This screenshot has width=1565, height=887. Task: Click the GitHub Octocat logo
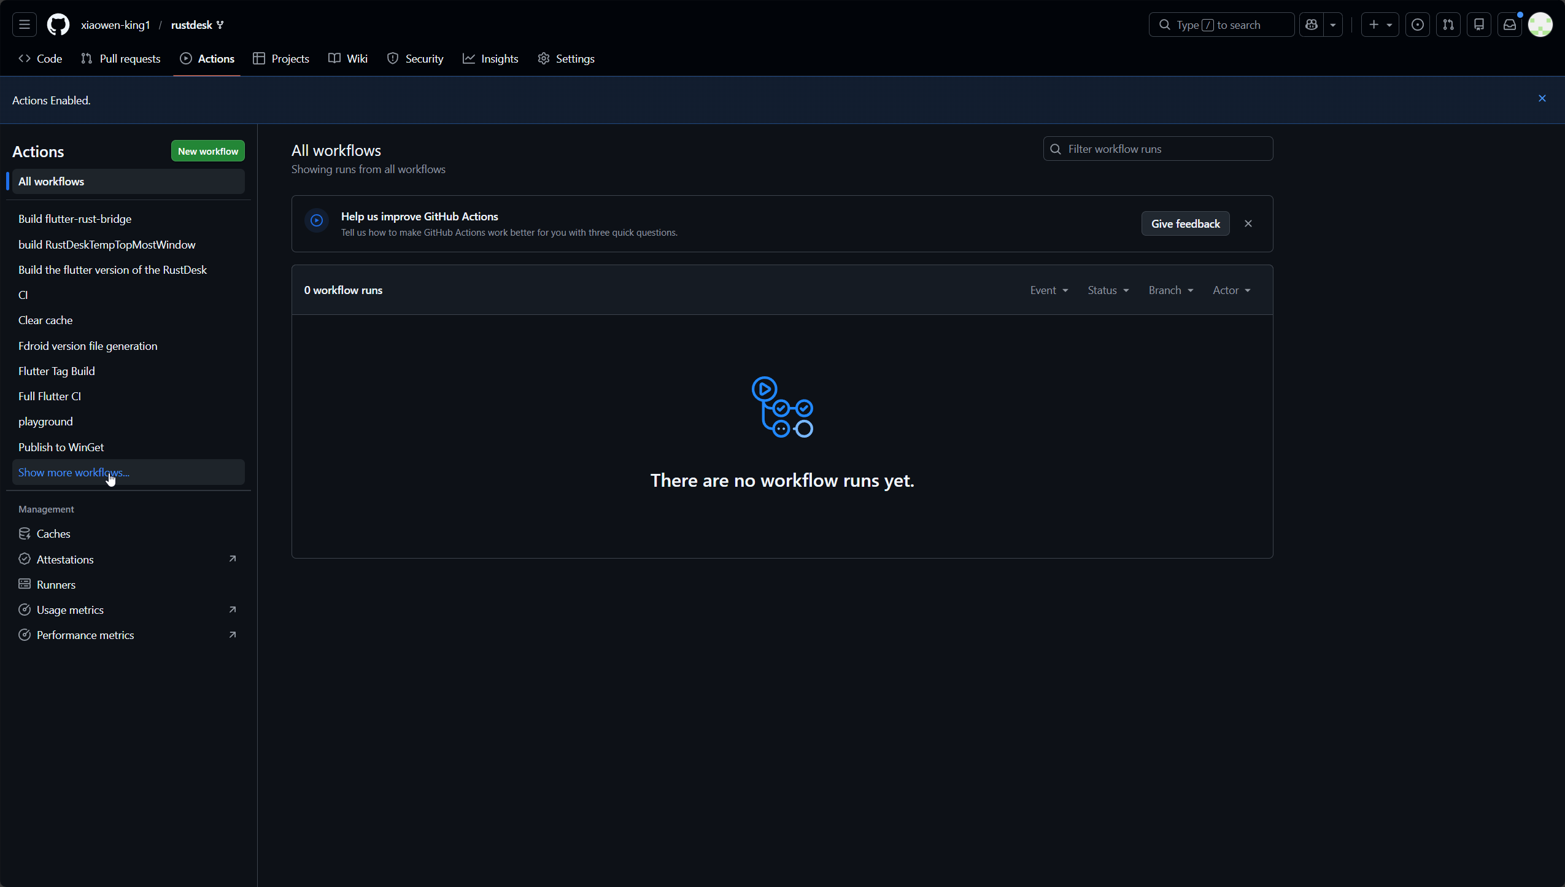[58, 25]
